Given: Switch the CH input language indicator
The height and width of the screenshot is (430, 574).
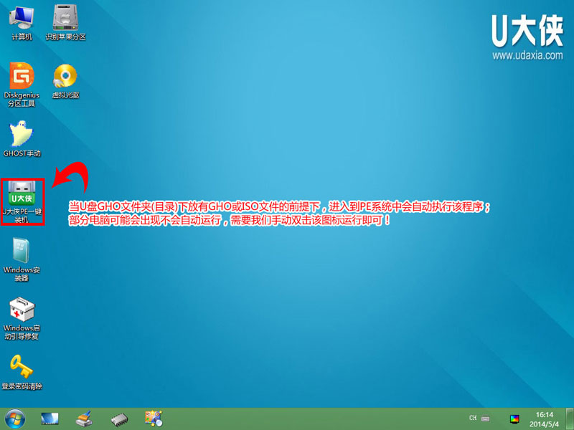Looking at the screenshot, I should (473, 417).
